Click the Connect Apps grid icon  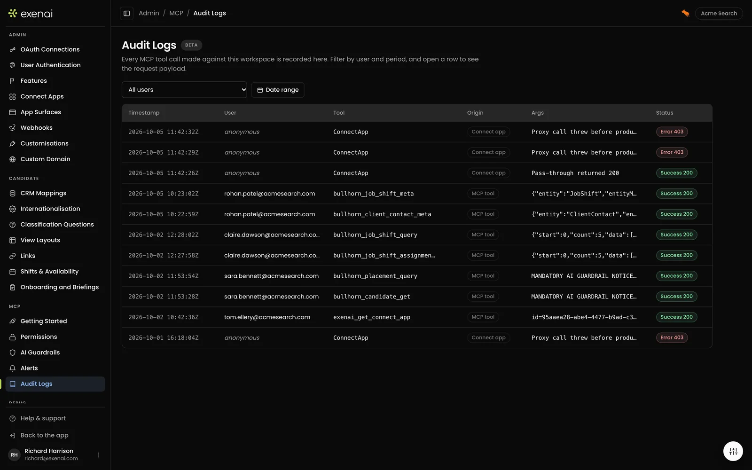tap(13, 96)
